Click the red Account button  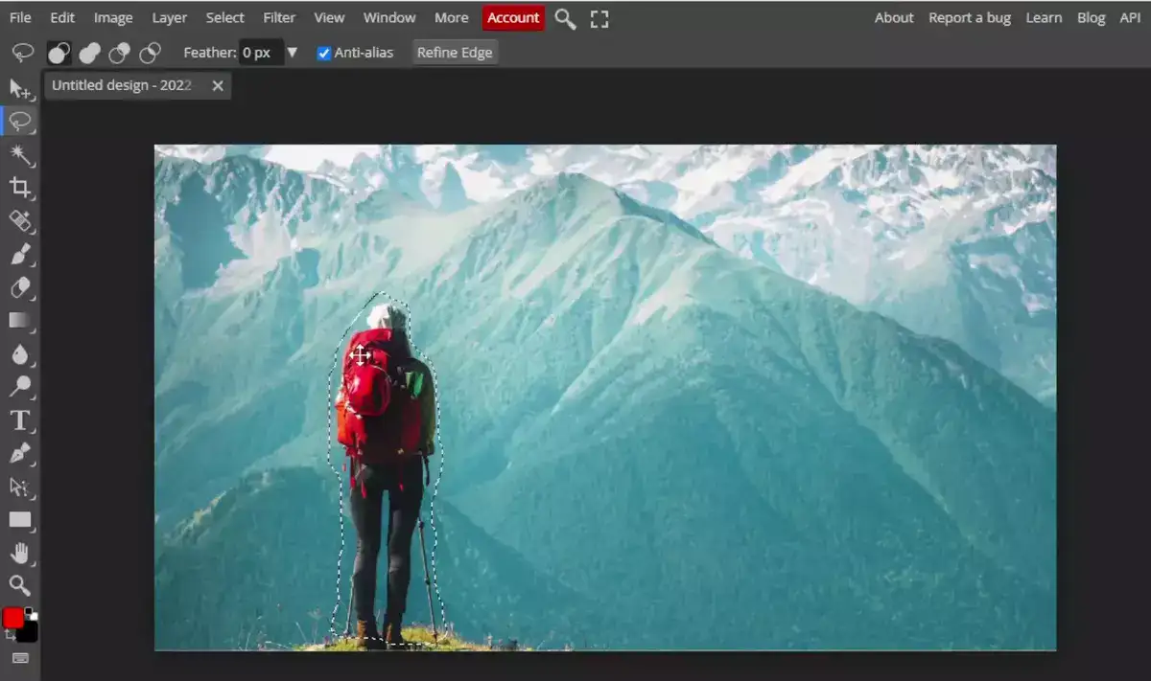pyautogui.click(x=513, y=17)
